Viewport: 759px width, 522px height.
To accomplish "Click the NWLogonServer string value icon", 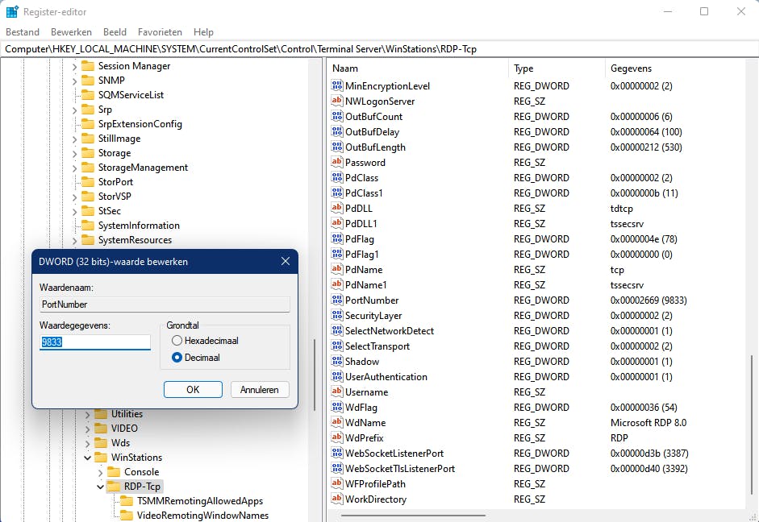I will [x=337, y=101].
